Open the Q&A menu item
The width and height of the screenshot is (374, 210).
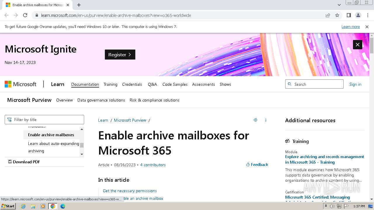pos(152,84)
